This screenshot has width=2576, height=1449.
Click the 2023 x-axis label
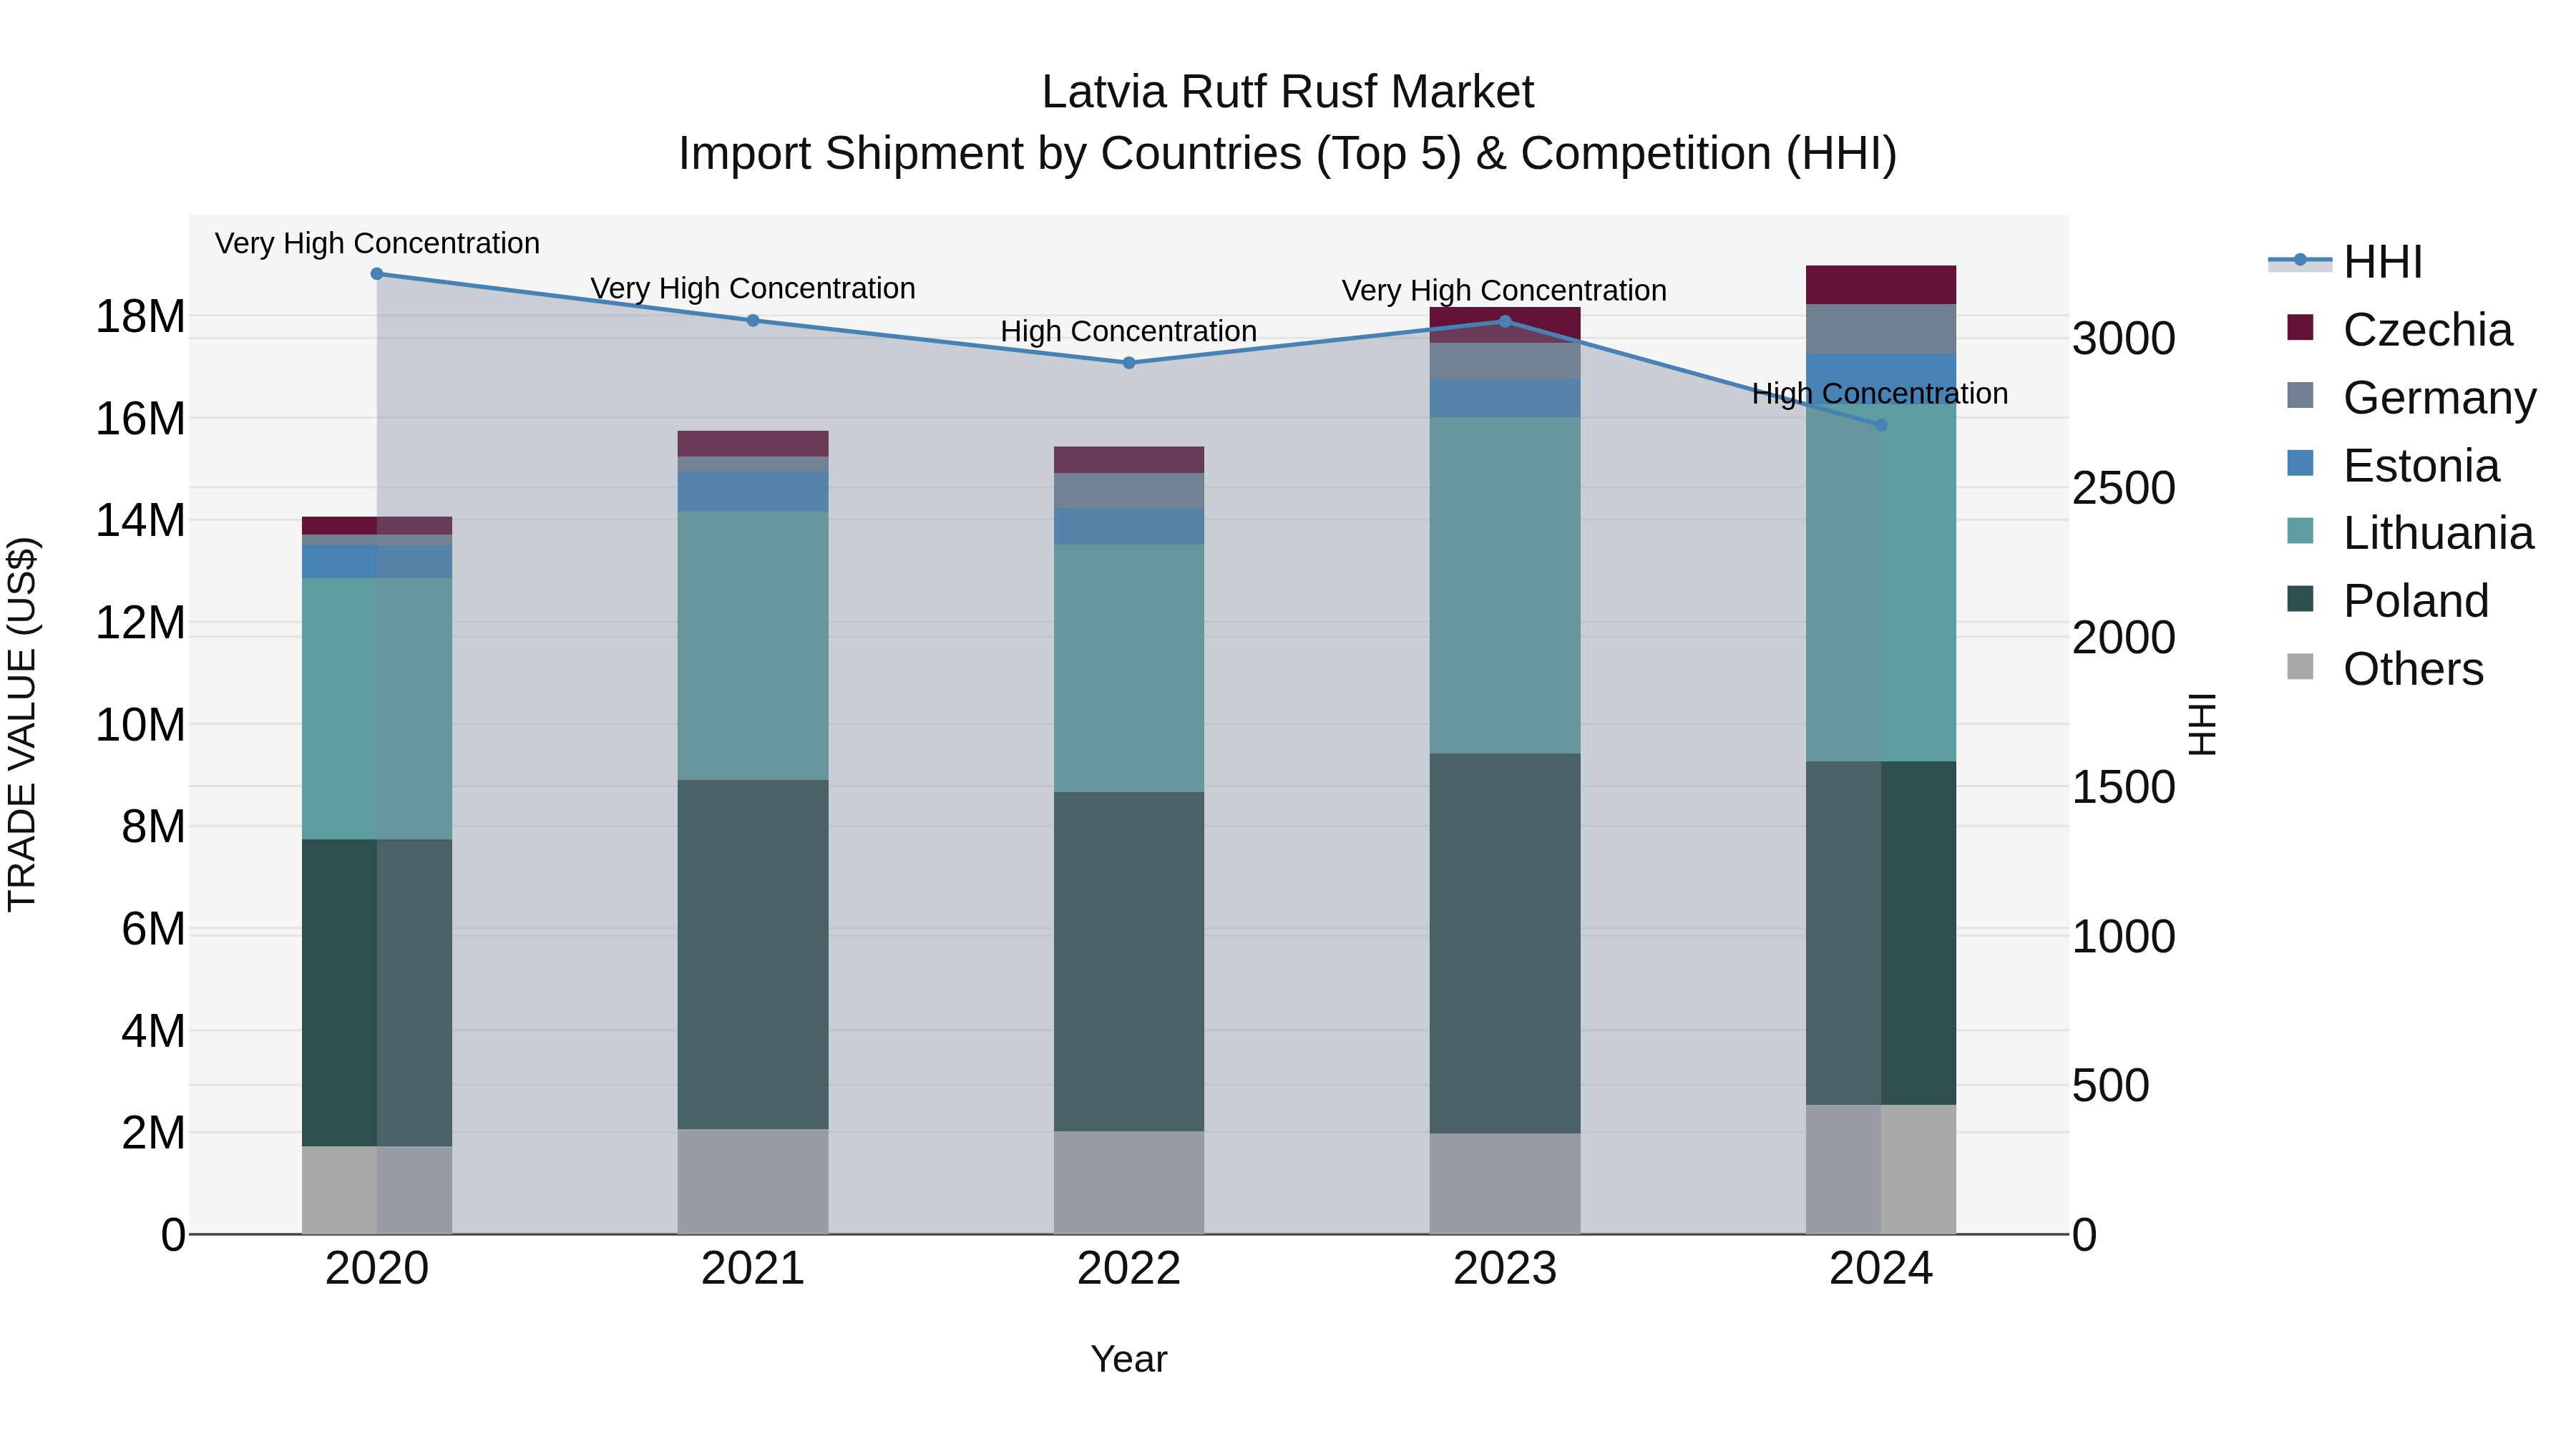(x=1505, y=1269)
